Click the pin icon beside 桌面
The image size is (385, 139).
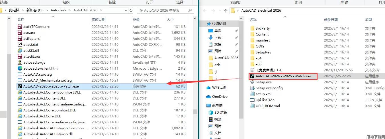[236, 31]
